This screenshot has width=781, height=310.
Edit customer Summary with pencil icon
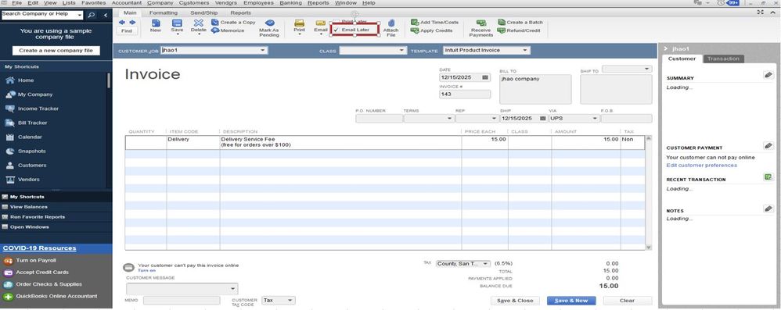768,75
